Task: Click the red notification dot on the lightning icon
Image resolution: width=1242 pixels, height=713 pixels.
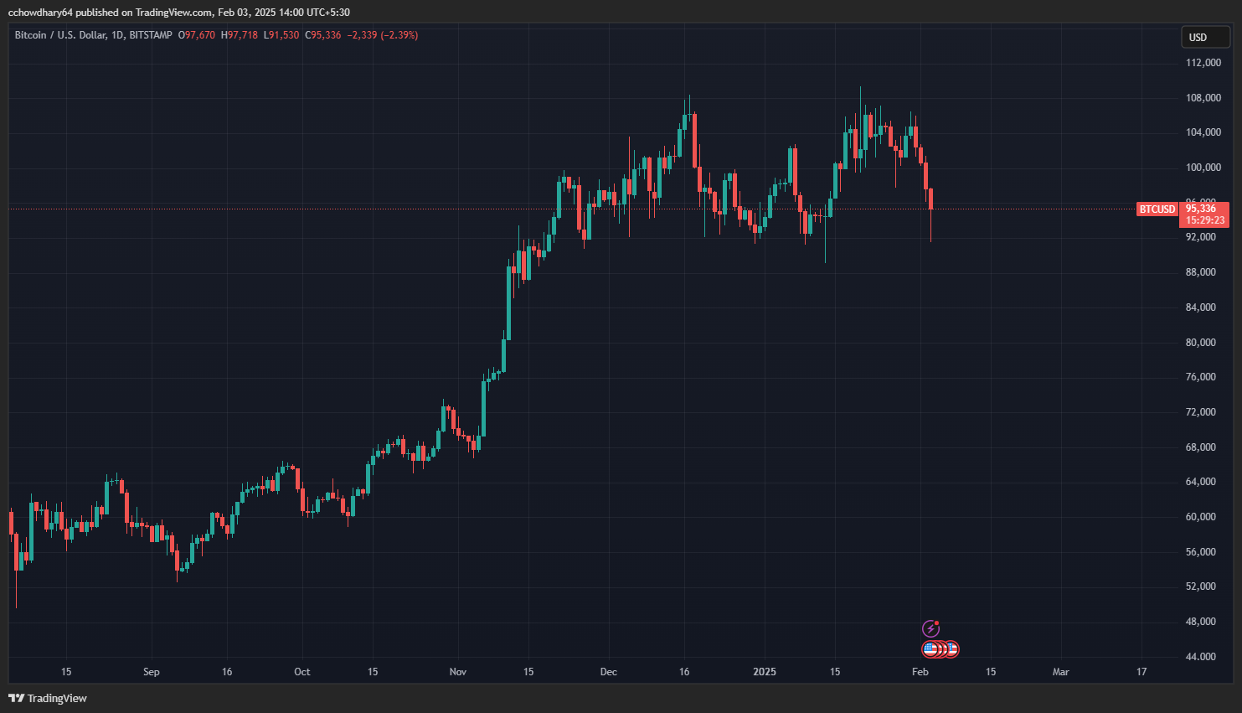Action: pos(937,623)
